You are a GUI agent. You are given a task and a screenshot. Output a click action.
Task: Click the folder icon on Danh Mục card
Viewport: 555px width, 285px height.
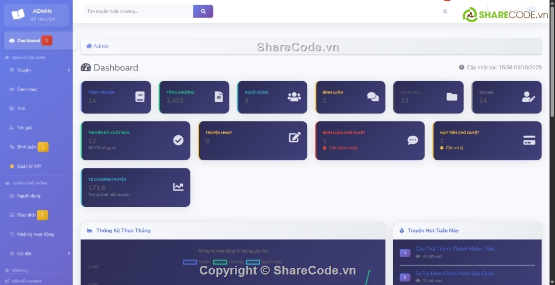pyautogui.click(x=452, y=97)
